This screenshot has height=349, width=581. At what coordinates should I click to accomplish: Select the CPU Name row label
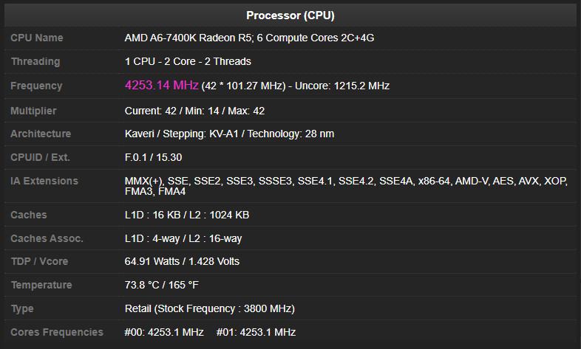(37, 38)
